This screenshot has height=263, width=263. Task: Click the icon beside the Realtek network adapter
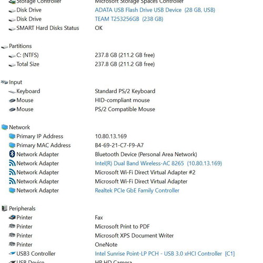12,190
